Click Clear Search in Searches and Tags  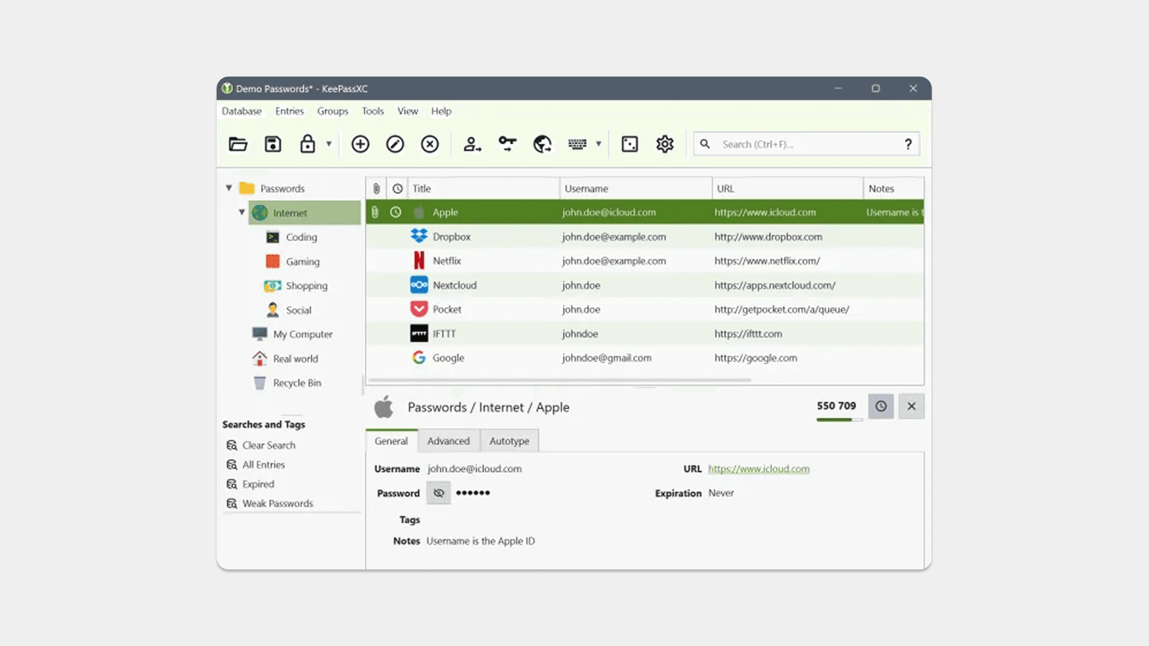click(x=268, y=445)
